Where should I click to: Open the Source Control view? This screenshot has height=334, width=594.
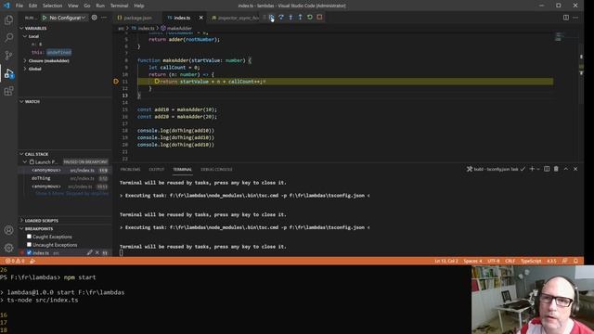(x=8, y=56)
